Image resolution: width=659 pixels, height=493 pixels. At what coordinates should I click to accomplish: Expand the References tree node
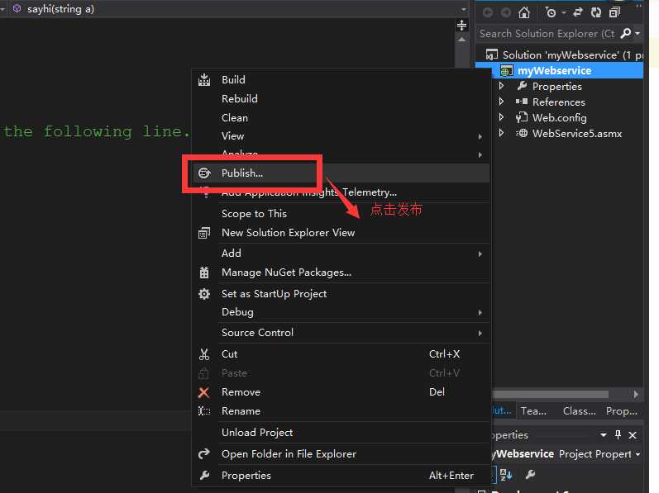501,102
